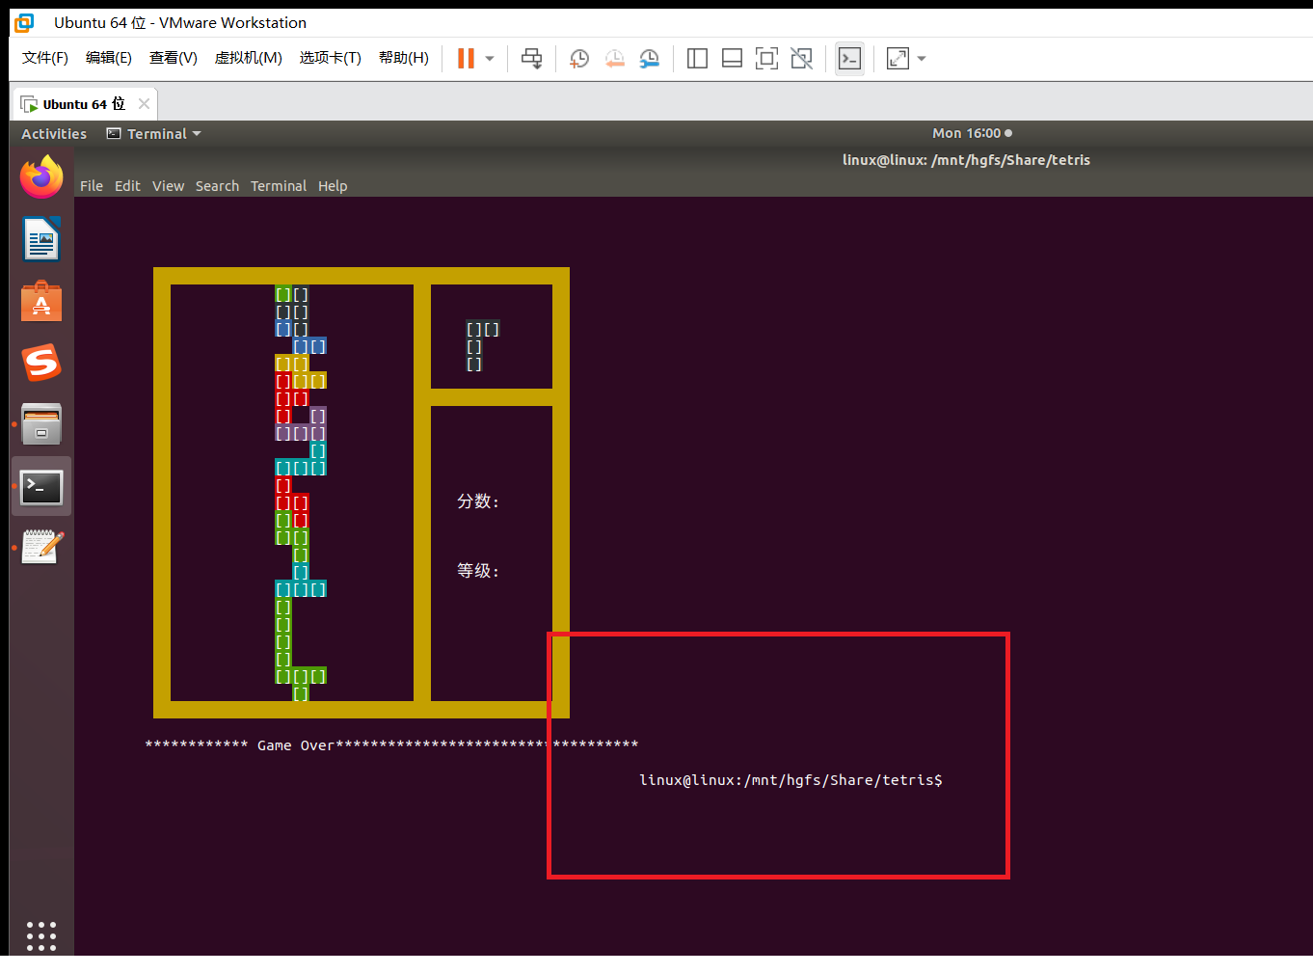This screenshot has width=1313, height=974.
Task: Close the Ubuntu 64 位 tab
Action: pos(144,103)
